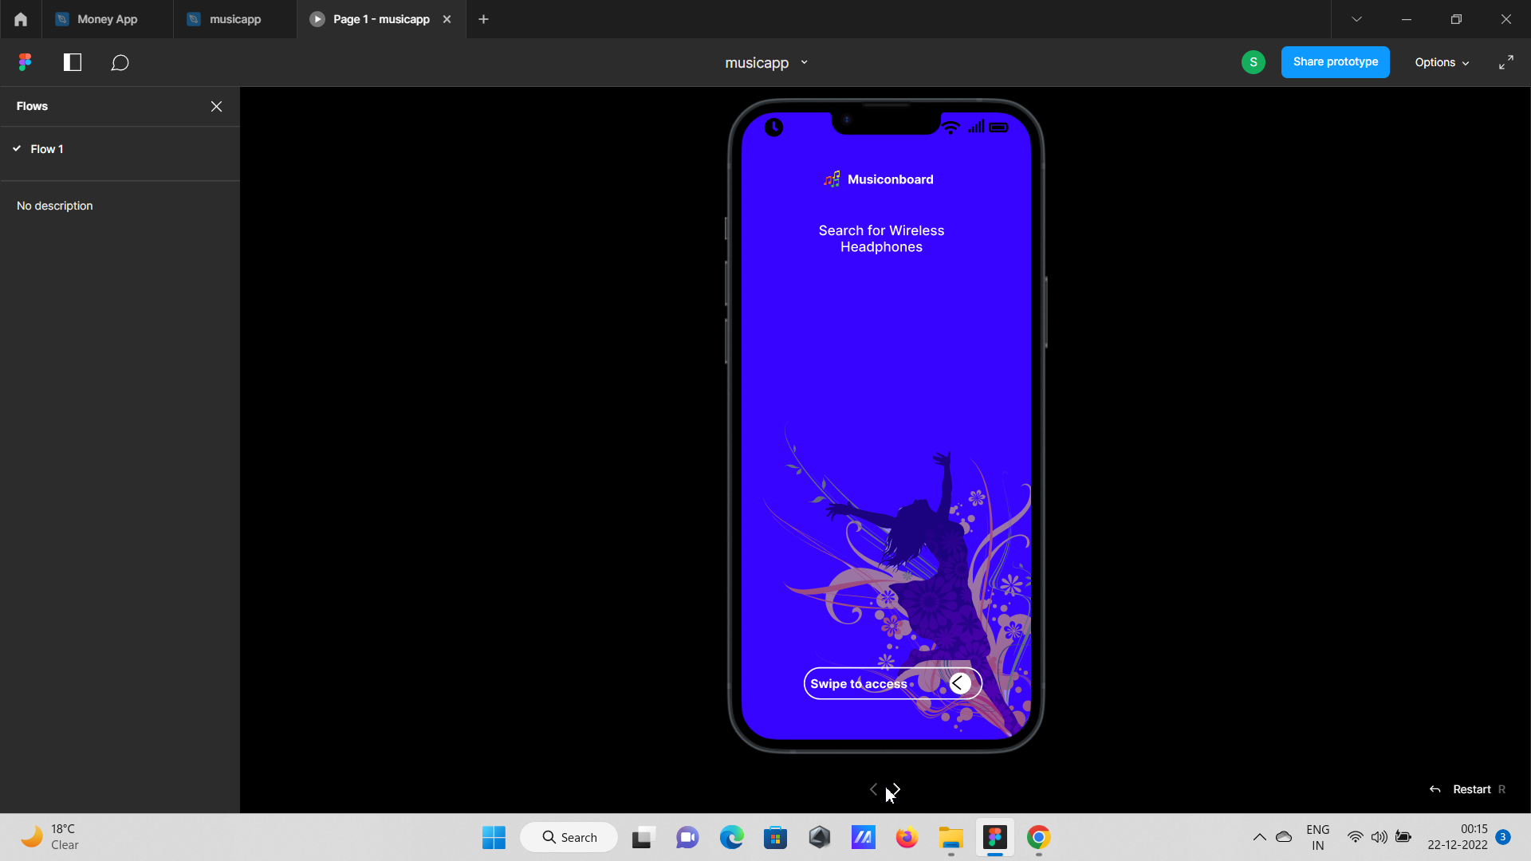
Task: Select Flow 1 in the flows list
Action: click(x=47, y=149)
